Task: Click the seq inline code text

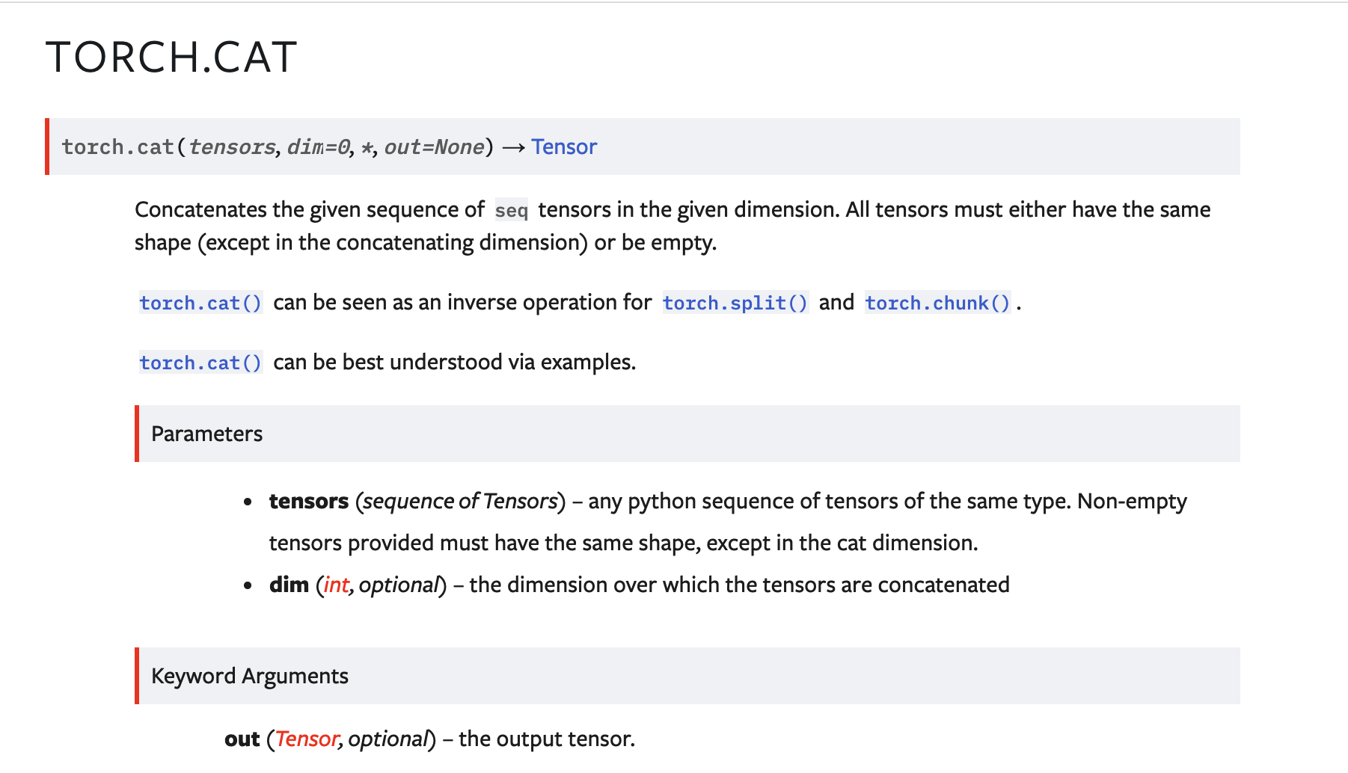Action: point(511,210)
